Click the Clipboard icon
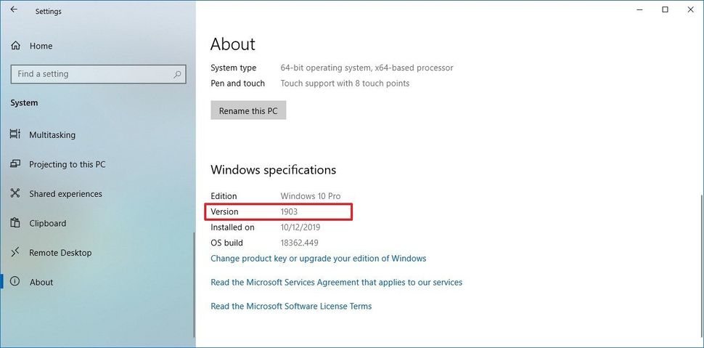 (x=15, y=223)
